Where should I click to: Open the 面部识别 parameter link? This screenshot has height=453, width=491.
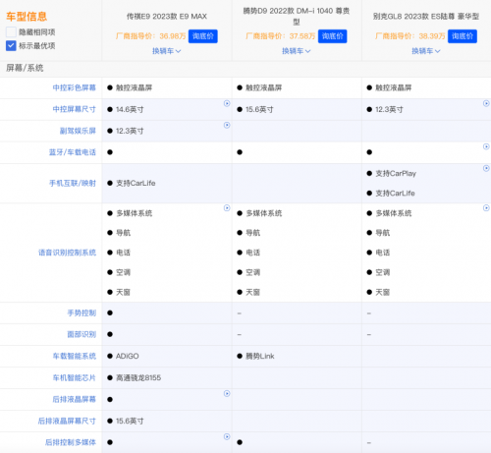click(82, 334)
